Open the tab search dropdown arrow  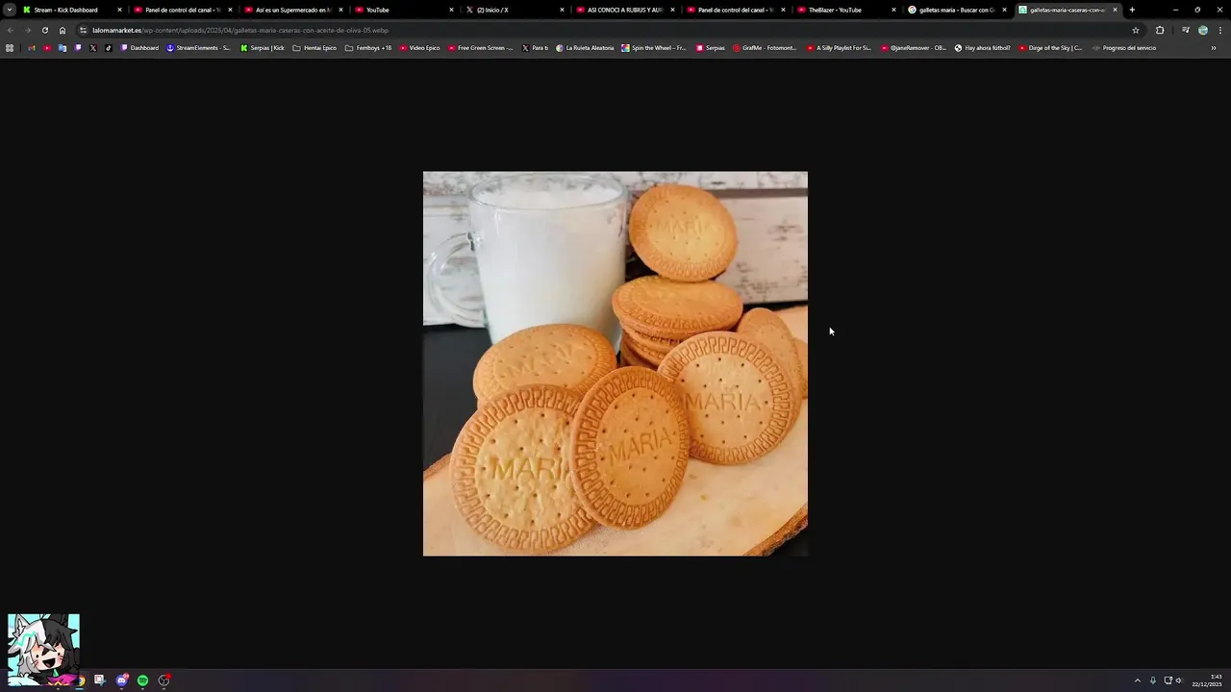click(x=10, y=10)
